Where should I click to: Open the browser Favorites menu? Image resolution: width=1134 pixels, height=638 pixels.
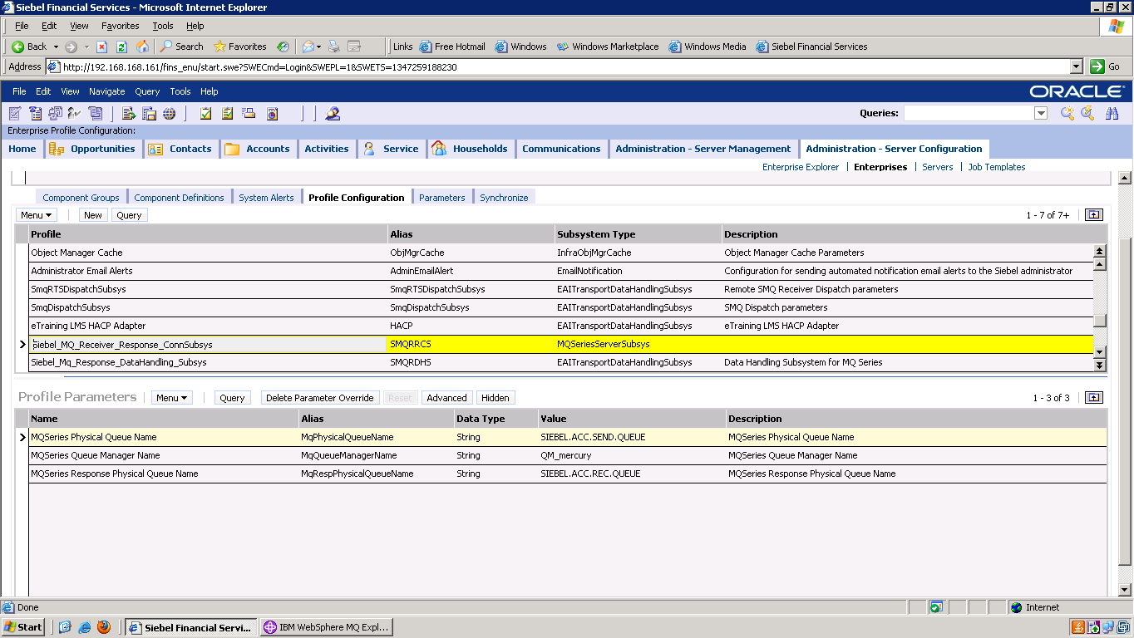(120, 27)
